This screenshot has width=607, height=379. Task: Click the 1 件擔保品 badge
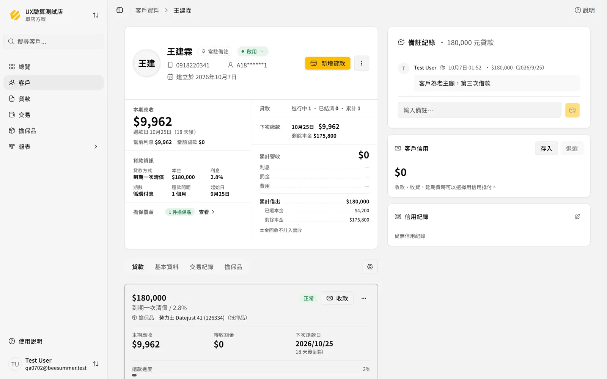pyautogui.click(x=180, y=212)
